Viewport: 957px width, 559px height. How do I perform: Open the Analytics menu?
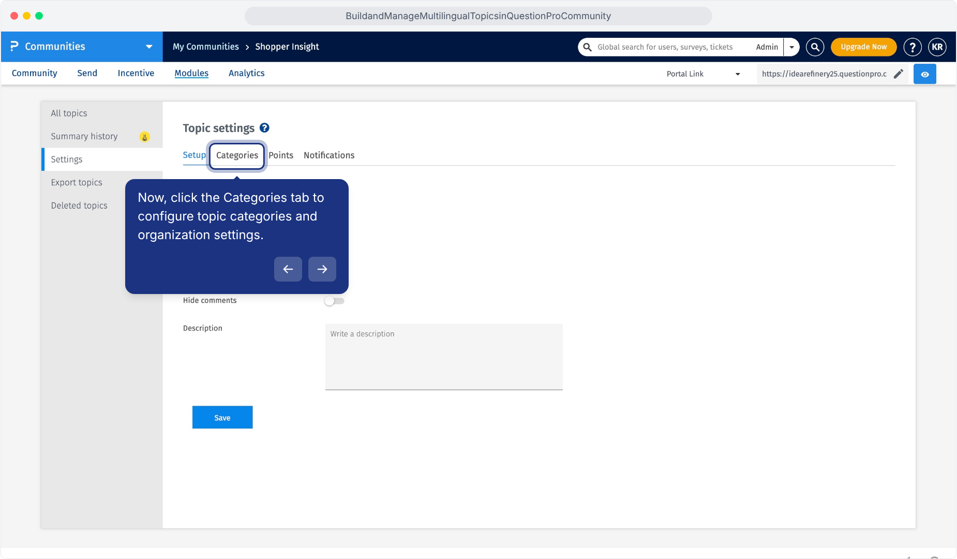click(x=247, y=73)
